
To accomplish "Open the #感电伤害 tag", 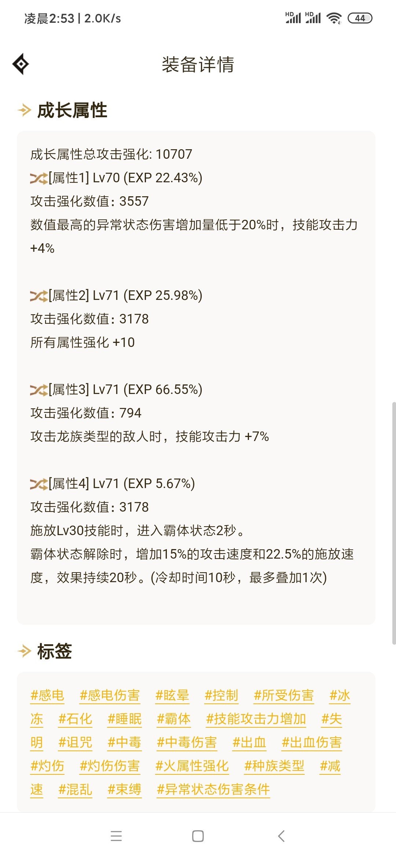I will pyautogui.click(x=110, y=695).
